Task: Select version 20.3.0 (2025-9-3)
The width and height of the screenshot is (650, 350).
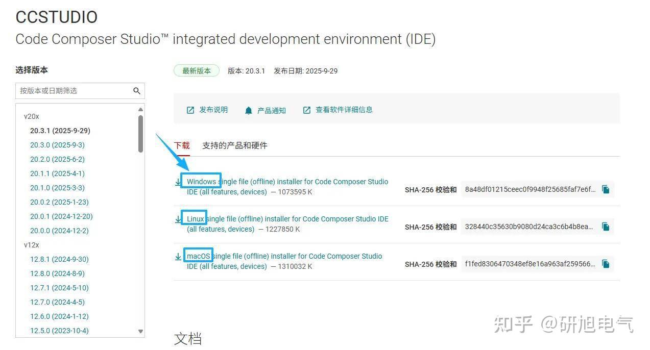Action: pos(57,145)
